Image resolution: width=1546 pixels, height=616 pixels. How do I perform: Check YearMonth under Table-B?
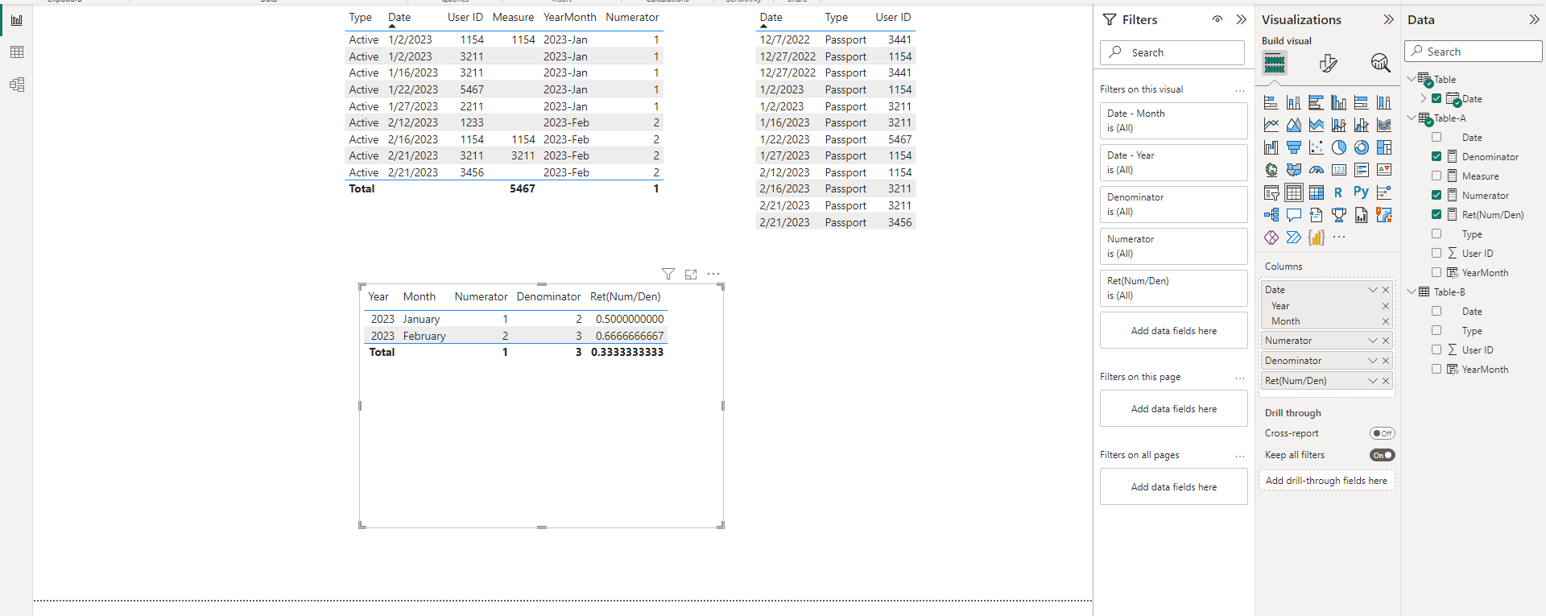click(x=1436, y=369)
